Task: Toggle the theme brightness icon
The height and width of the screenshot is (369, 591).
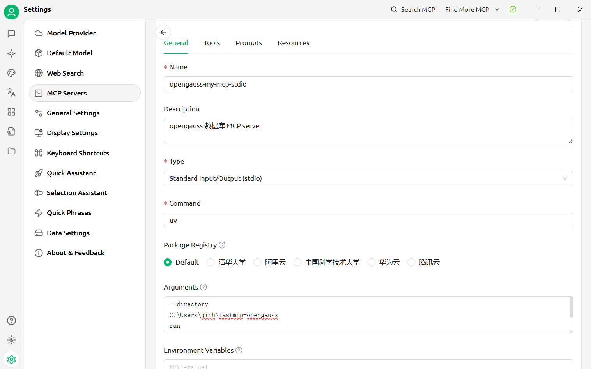Action: point(11,340)
